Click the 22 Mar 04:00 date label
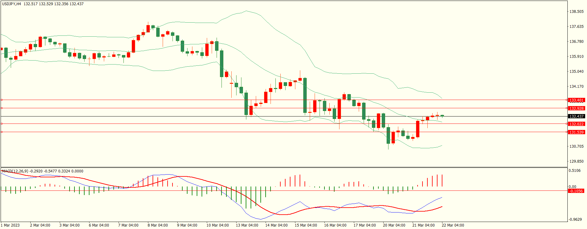The width and height of the screenshot is (587, 229). coord(453,225)
